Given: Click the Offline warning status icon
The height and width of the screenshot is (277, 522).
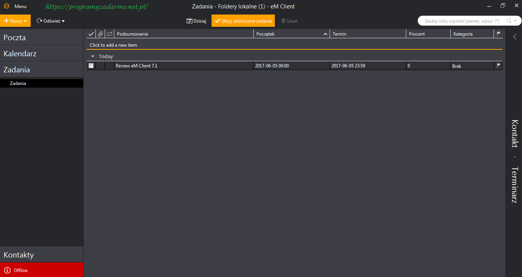Looking at the screenshot, I should click(7, 270).
